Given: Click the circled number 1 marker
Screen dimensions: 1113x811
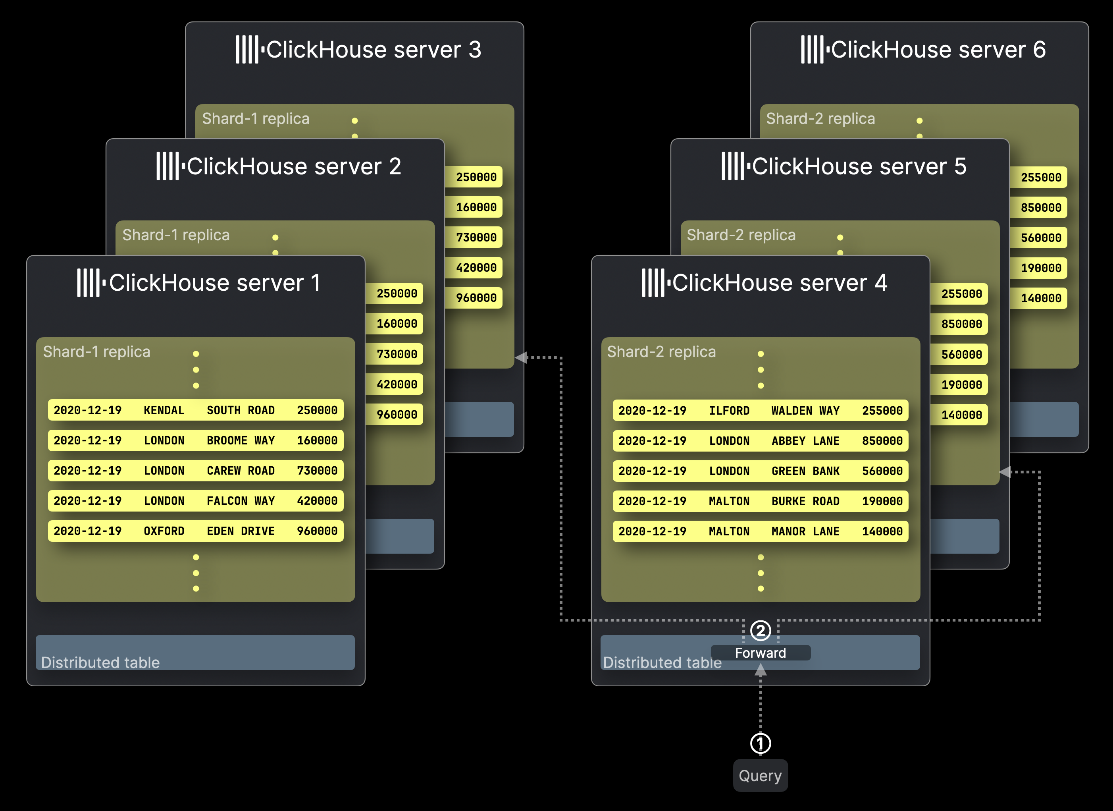Looking at the screenshot, I should (x=760, y=743).
